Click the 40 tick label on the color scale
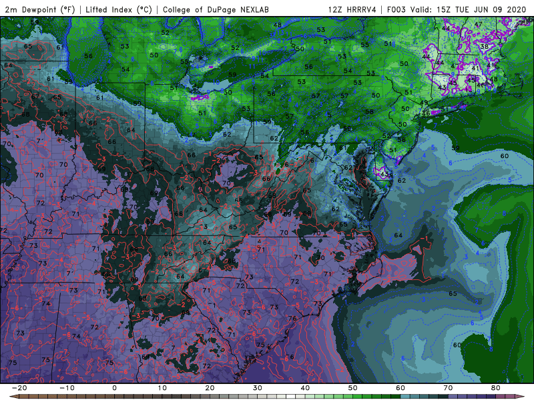This screenshot has height=400, width=534. [x=305, y=388]
